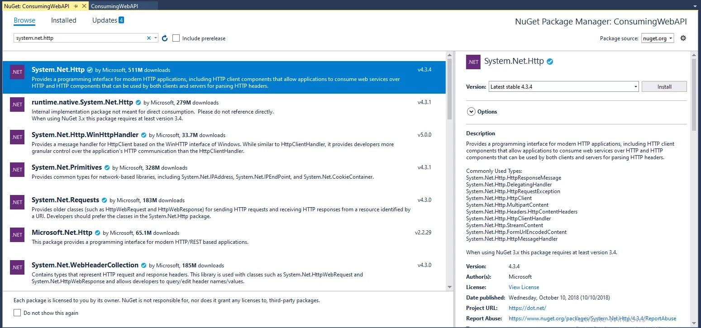Open the View License link
Screen dimensions: 701x328
click(x=524, y=287)
